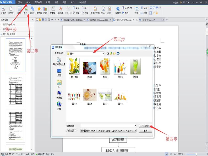Select the first page thumbnail in navigation
Image resolution: width=208 pixels, height=156 pixels.
pyautogui.click(x=15, y=55)
